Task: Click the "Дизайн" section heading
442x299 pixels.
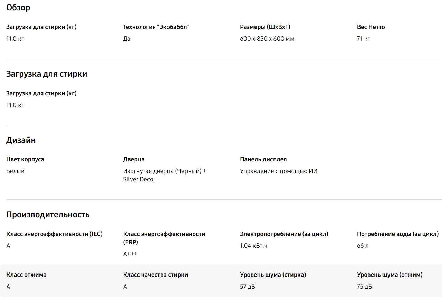Action: point(21,140)
